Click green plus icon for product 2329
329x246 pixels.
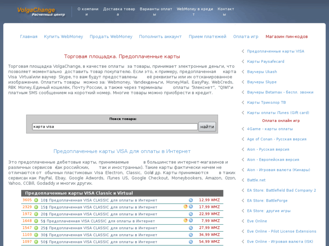click(36, 207)
